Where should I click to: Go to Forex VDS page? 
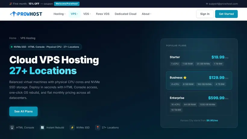point(103,14)
